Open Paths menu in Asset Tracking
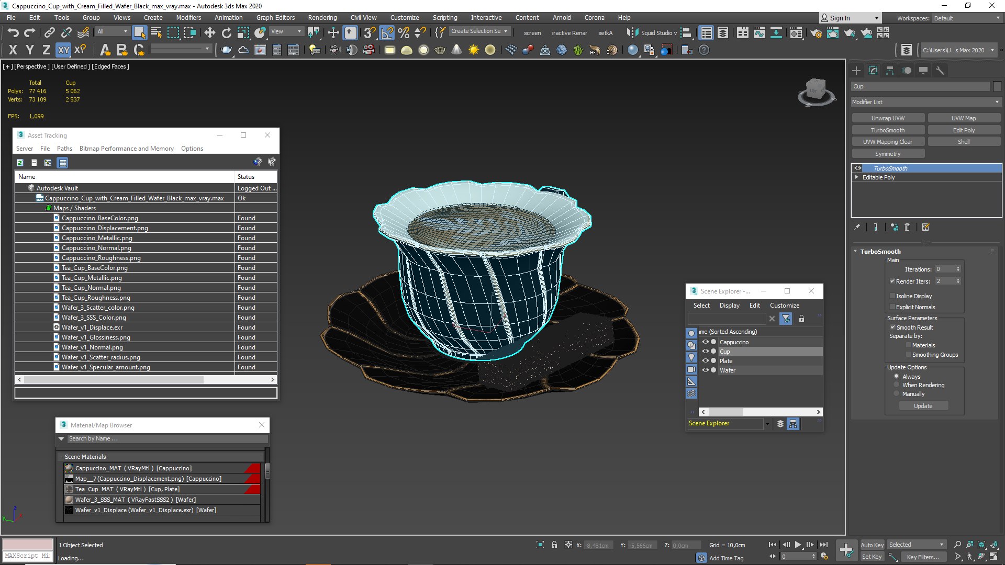Screen dimensions: 1005x565 tap(64, 149)
